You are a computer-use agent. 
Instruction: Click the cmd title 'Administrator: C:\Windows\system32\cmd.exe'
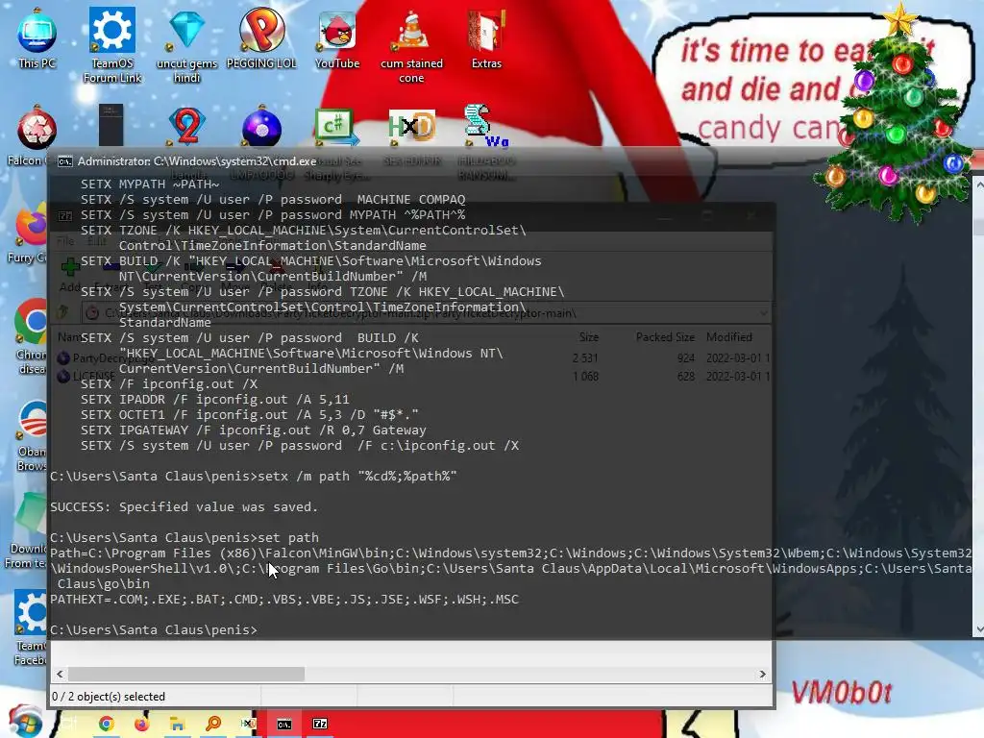point(197,161)
